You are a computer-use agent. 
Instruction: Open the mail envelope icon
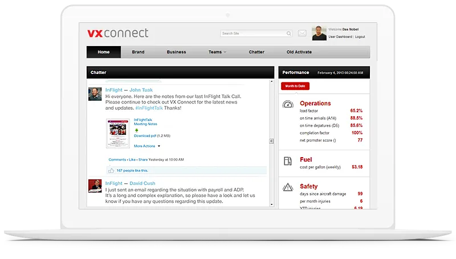coord(302,34)
